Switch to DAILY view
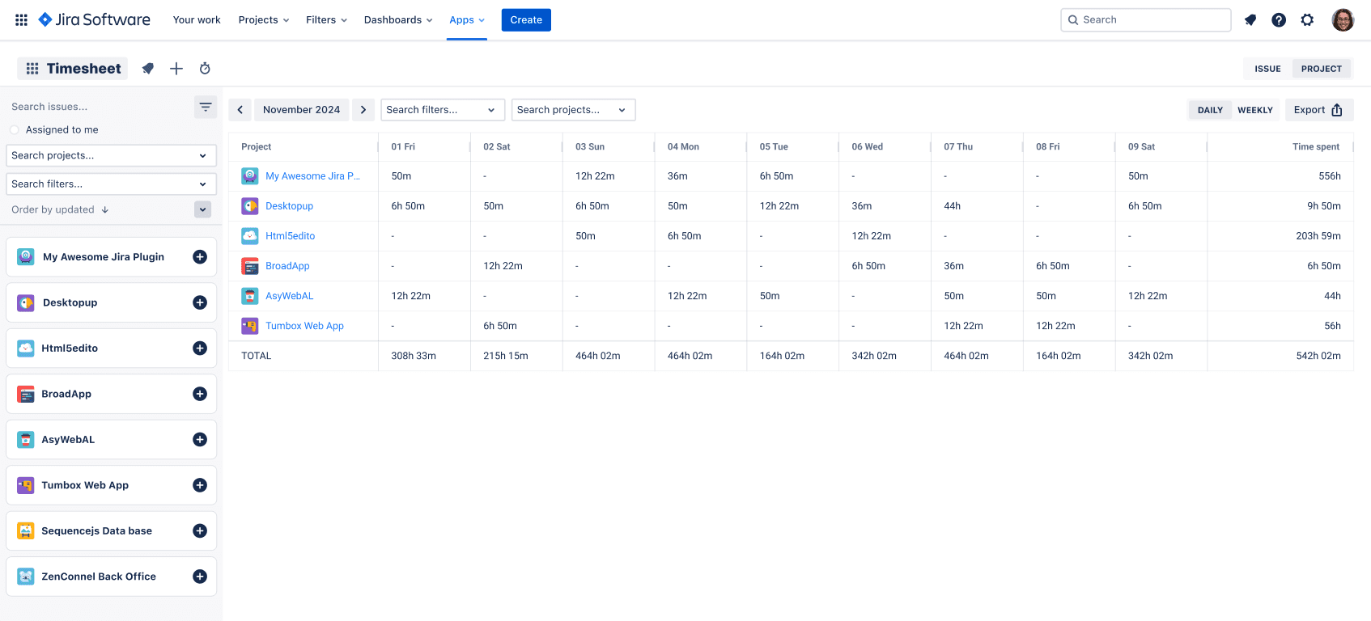This screenshot has height=621, width=1371. (1210, 110)
